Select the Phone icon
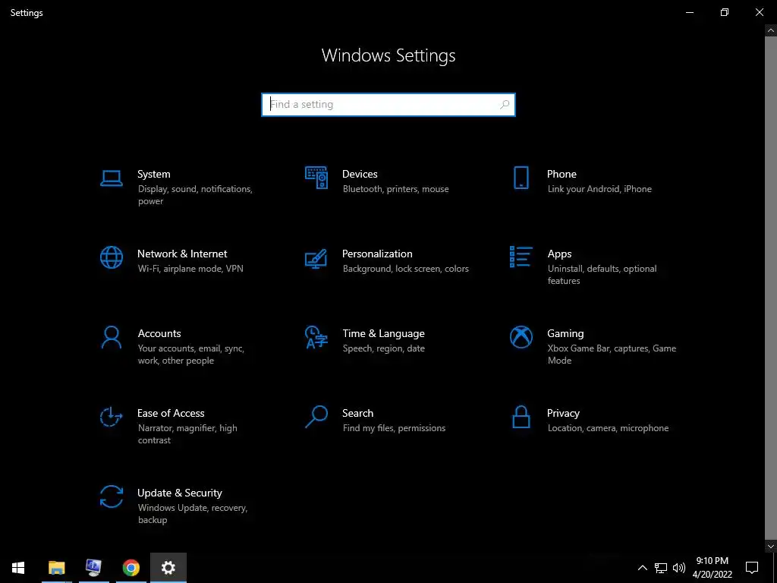 [x=521, y=178]
